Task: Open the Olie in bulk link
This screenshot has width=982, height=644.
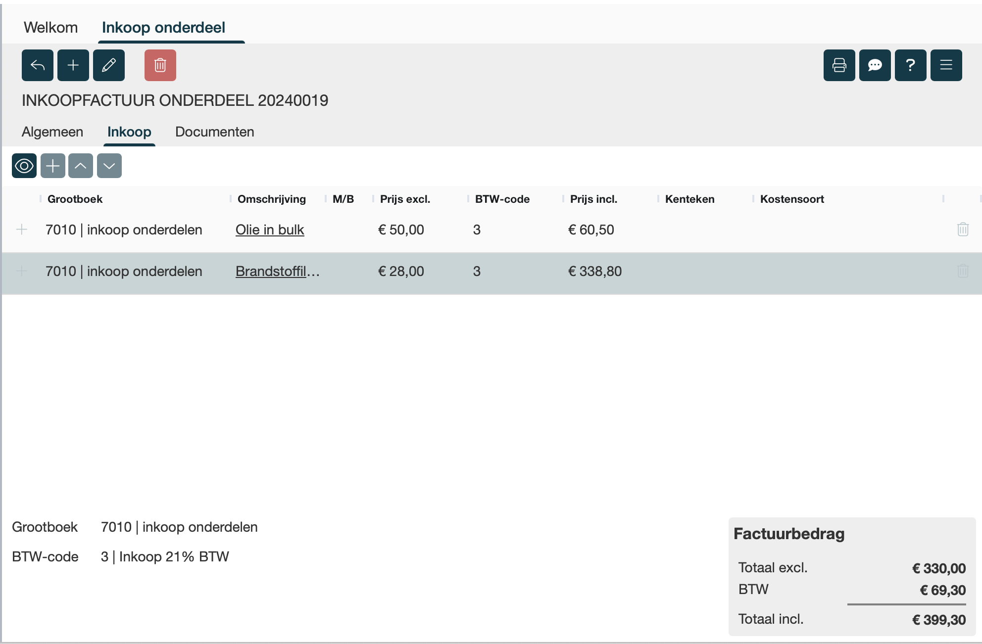Action: pos(270,230)
